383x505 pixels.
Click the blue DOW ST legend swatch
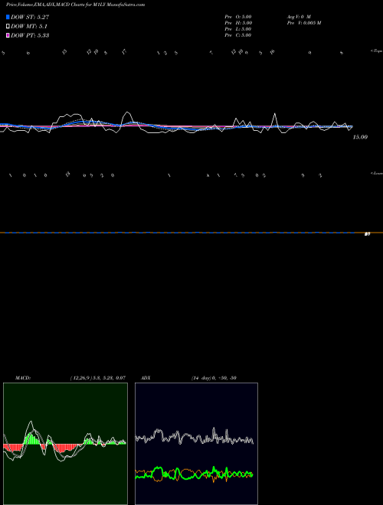click(8, 17)
